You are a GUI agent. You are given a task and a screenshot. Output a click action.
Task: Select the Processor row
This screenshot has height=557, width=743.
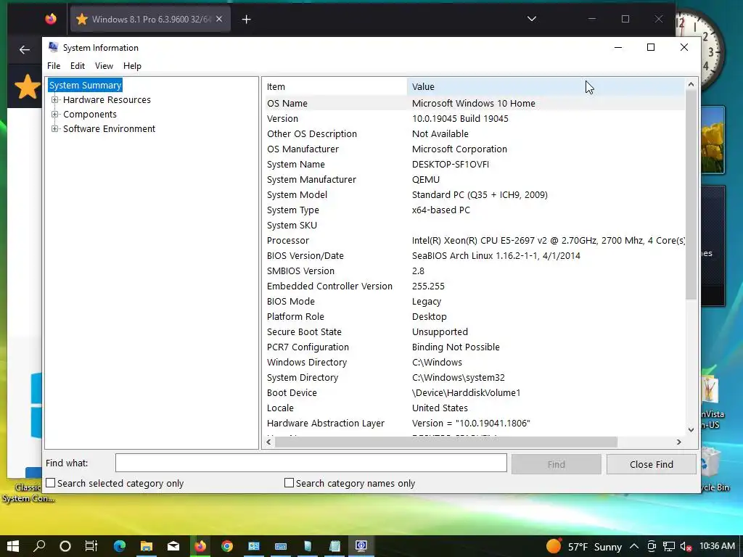click(474, 241)
